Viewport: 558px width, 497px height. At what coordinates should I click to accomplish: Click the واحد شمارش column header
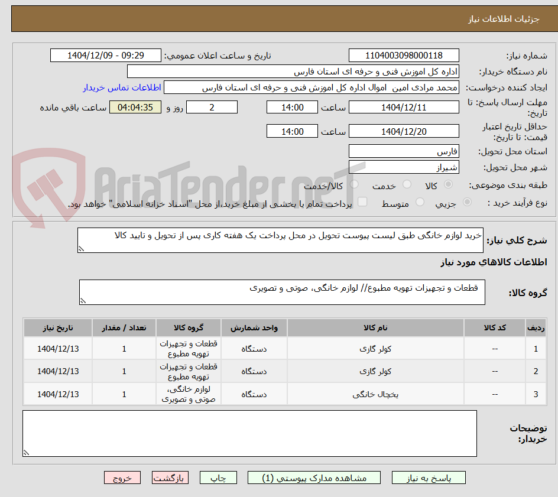tap(254, 327)
